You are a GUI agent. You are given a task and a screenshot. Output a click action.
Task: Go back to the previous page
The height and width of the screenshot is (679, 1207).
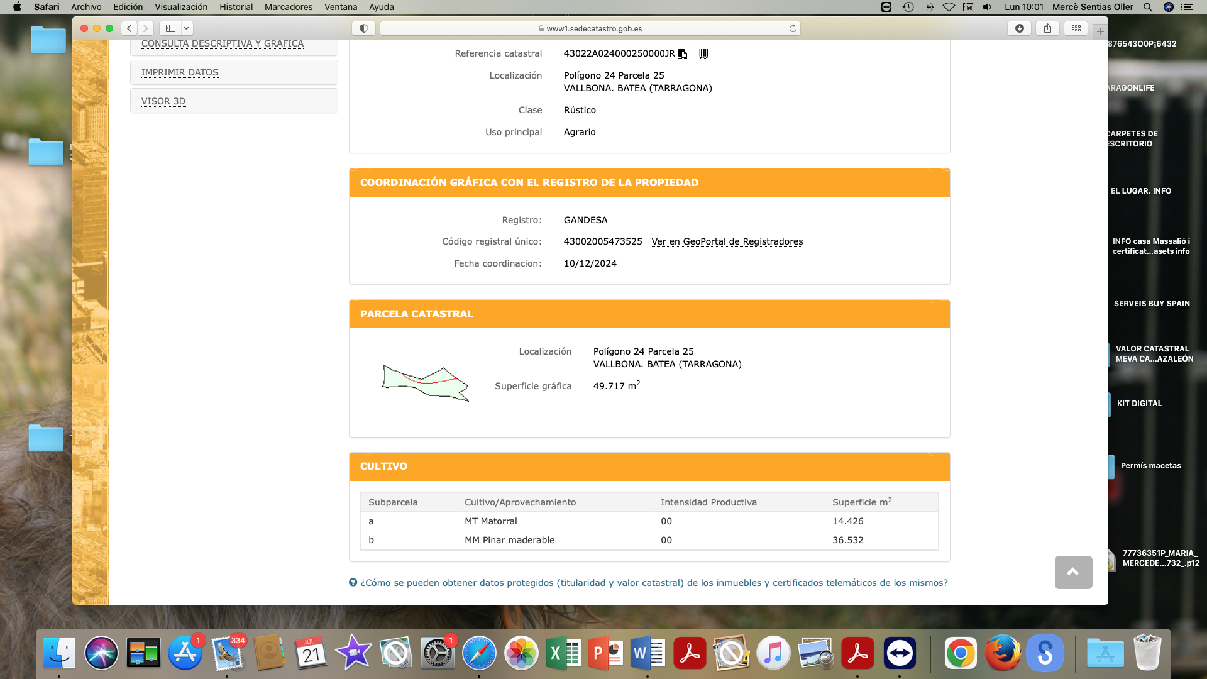pos(130,28)
